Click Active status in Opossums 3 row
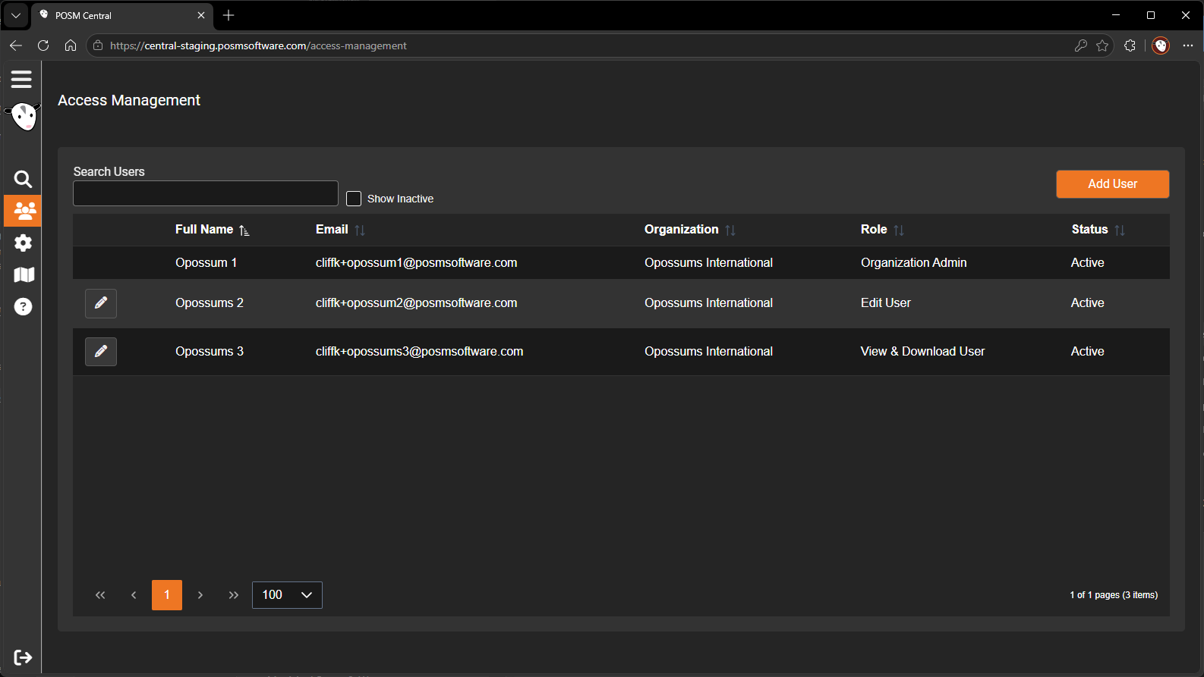The image size is (1204, 677). pyautogui.click(x=1087, y=352)
